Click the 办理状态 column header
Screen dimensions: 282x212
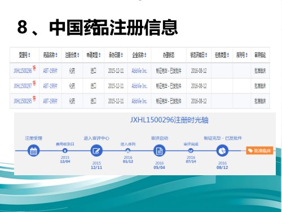169,55
